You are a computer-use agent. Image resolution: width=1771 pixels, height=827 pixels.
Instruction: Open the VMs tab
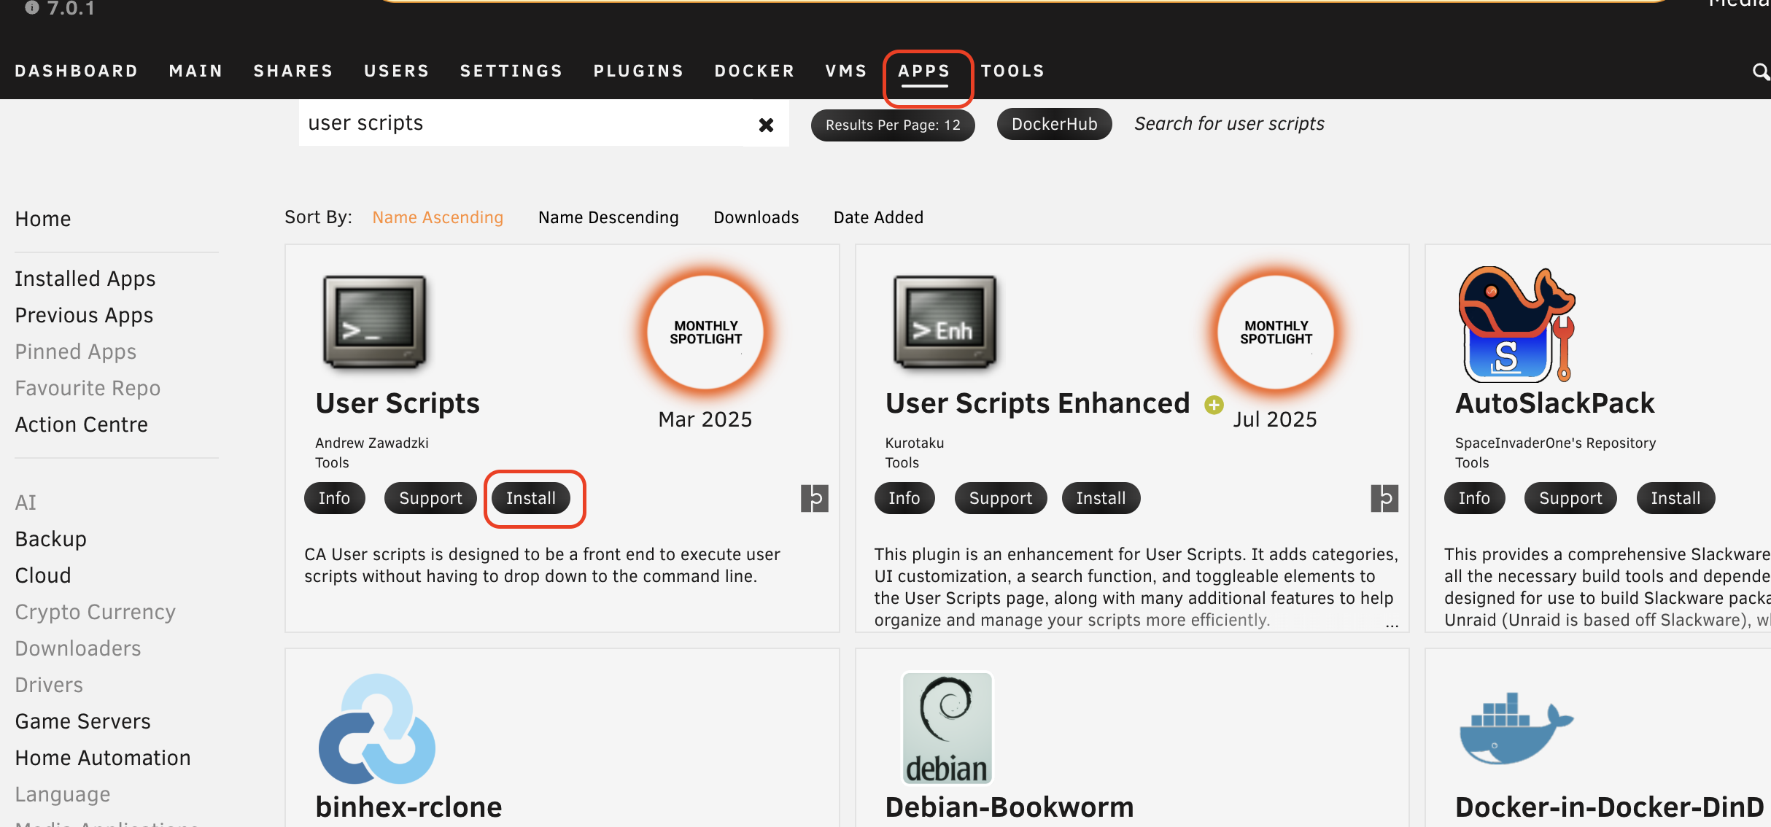(x=846, y=71)
